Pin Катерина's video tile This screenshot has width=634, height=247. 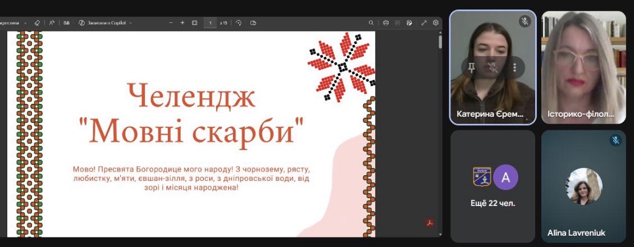point(471,67)
